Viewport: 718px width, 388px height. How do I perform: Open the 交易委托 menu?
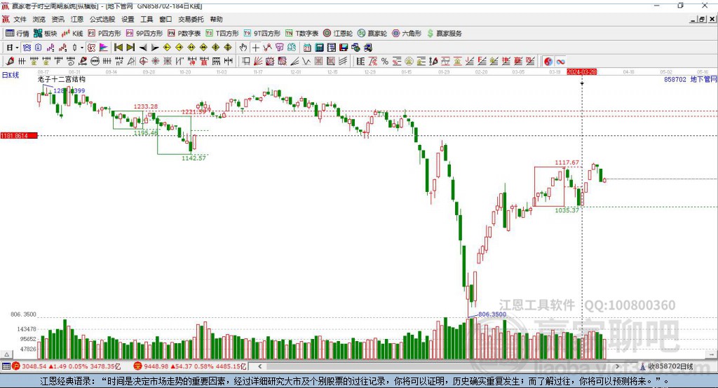tap(191, 19)
